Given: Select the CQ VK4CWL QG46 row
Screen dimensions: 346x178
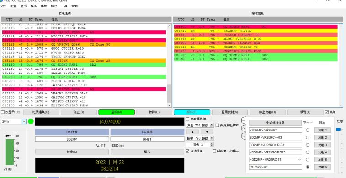Looking at the screenshot, I should (x=84, y=45).
